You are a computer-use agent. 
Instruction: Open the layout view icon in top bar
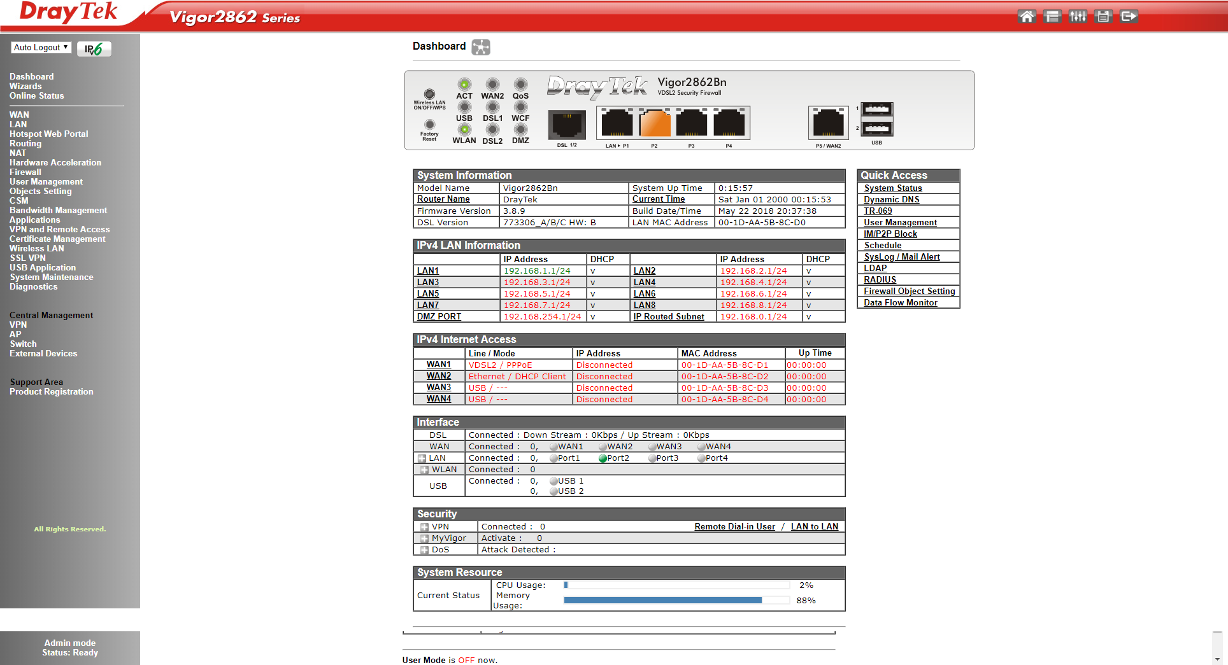point(1052,17)
